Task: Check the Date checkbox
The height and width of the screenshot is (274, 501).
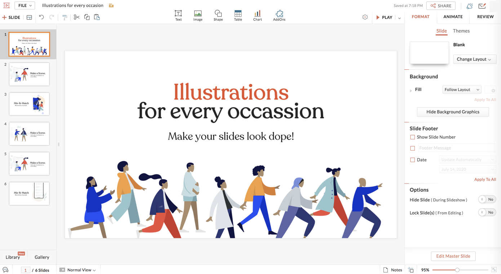Action: click(x=412, y=160)
